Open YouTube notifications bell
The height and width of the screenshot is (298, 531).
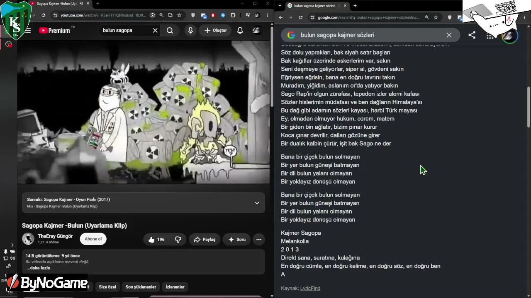[x=240, y=30]
